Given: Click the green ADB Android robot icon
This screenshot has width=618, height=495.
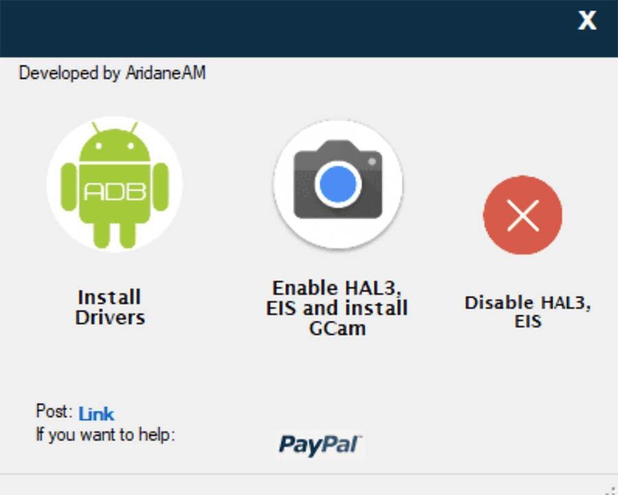Looking at the screenshot, I should coord(115,185).
